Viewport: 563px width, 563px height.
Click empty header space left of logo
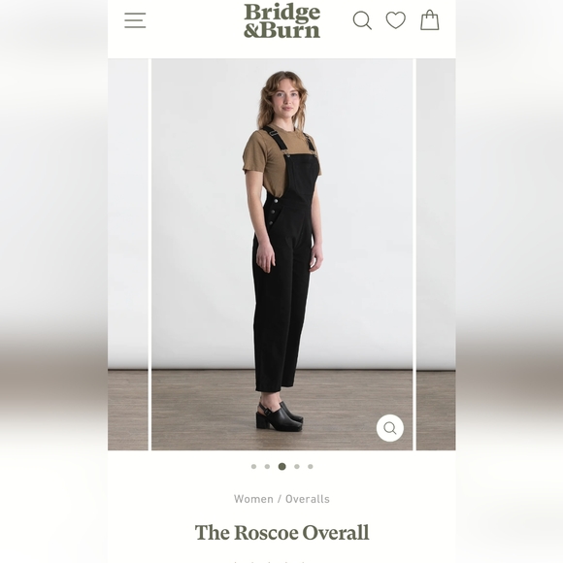click(x=194, y=20)
